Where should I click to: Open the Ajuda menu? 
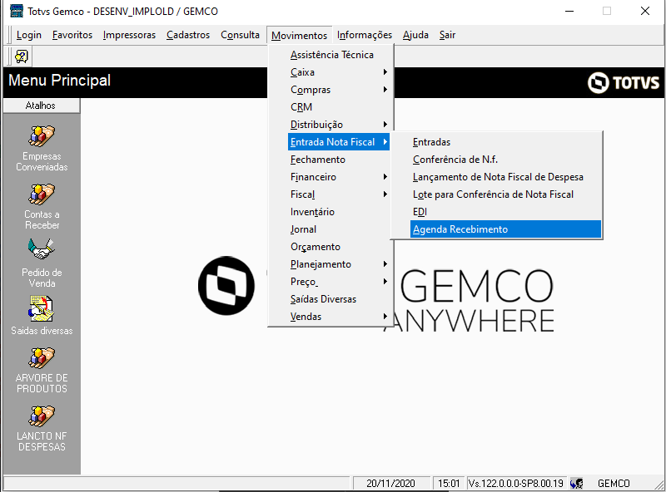coord(415,35)
